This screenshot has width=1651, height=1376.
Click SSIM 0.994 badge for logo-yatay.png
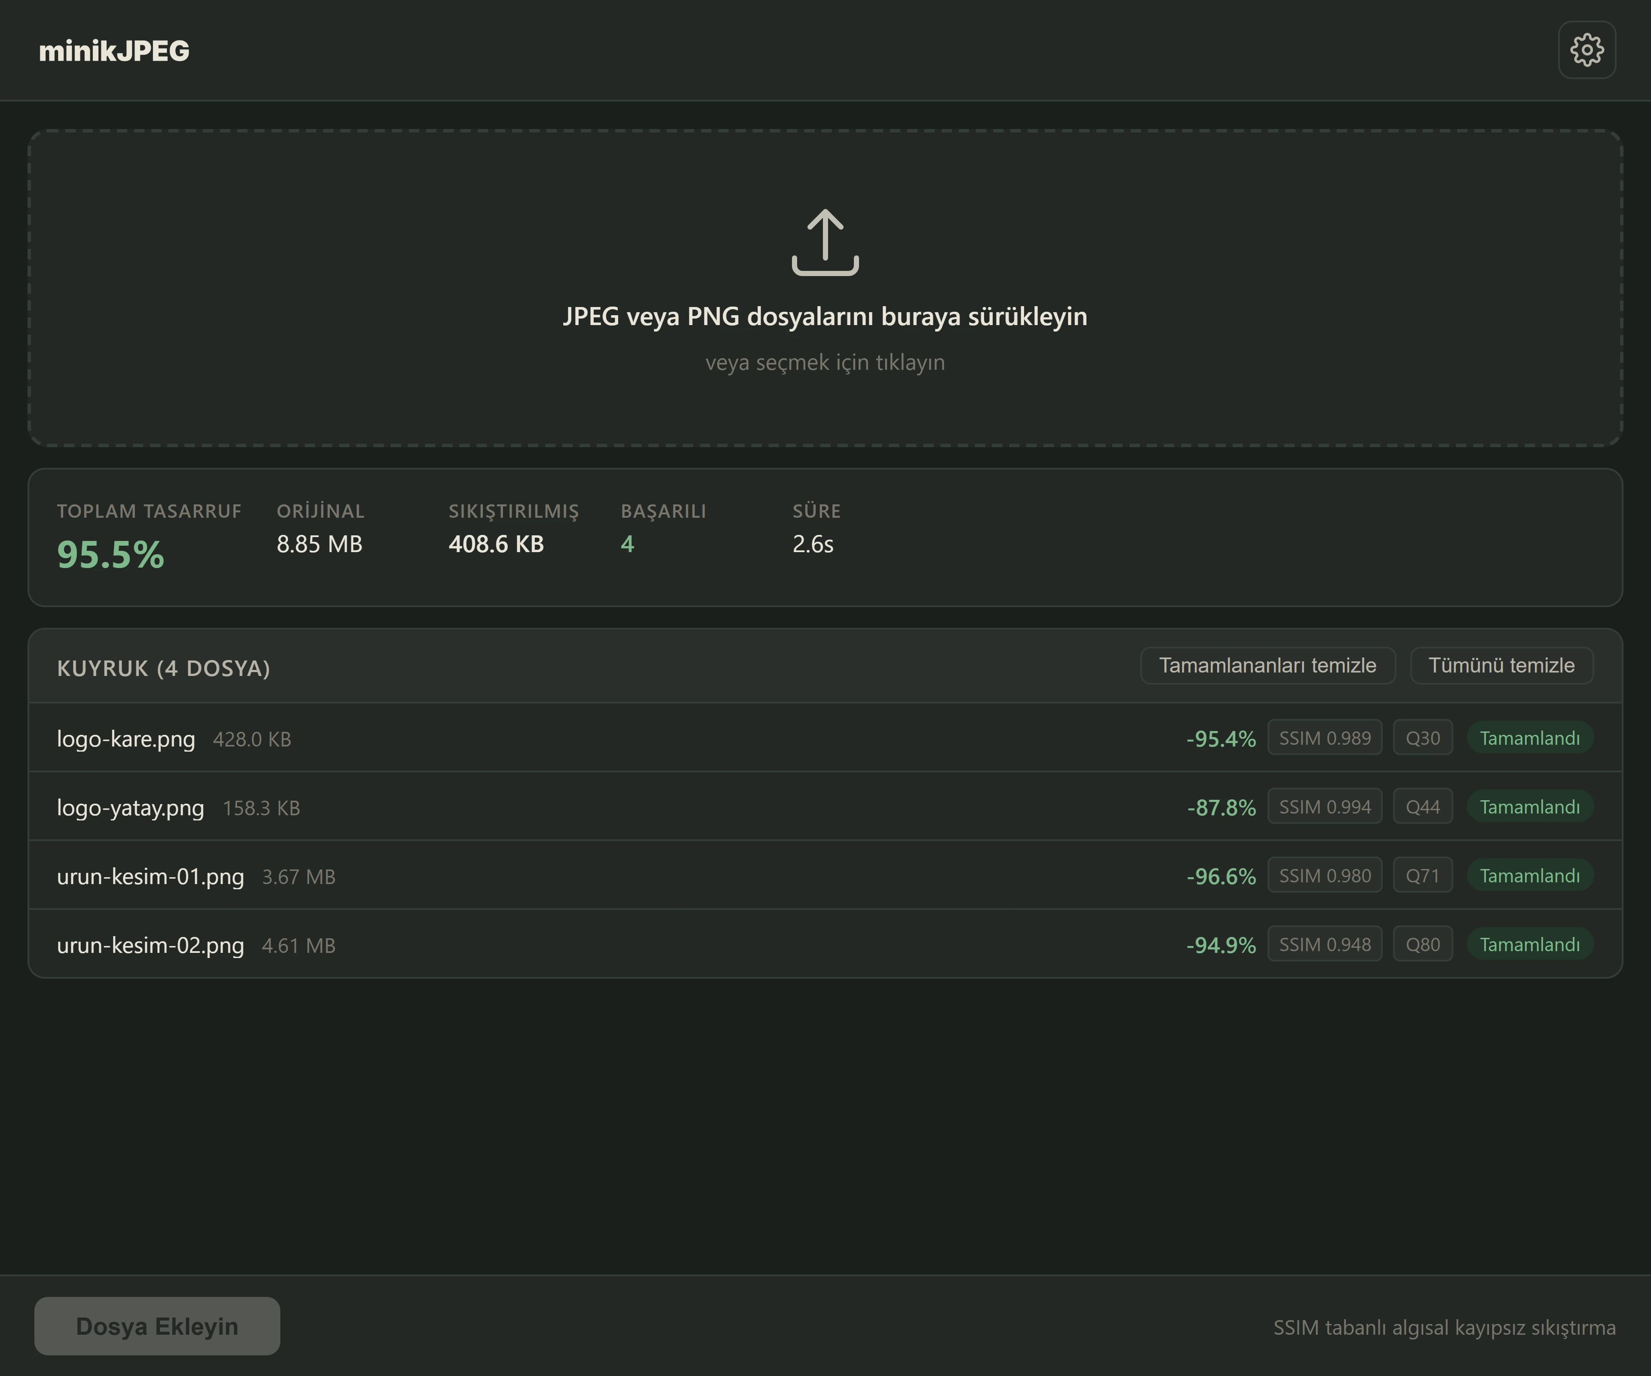point(1325,807)
